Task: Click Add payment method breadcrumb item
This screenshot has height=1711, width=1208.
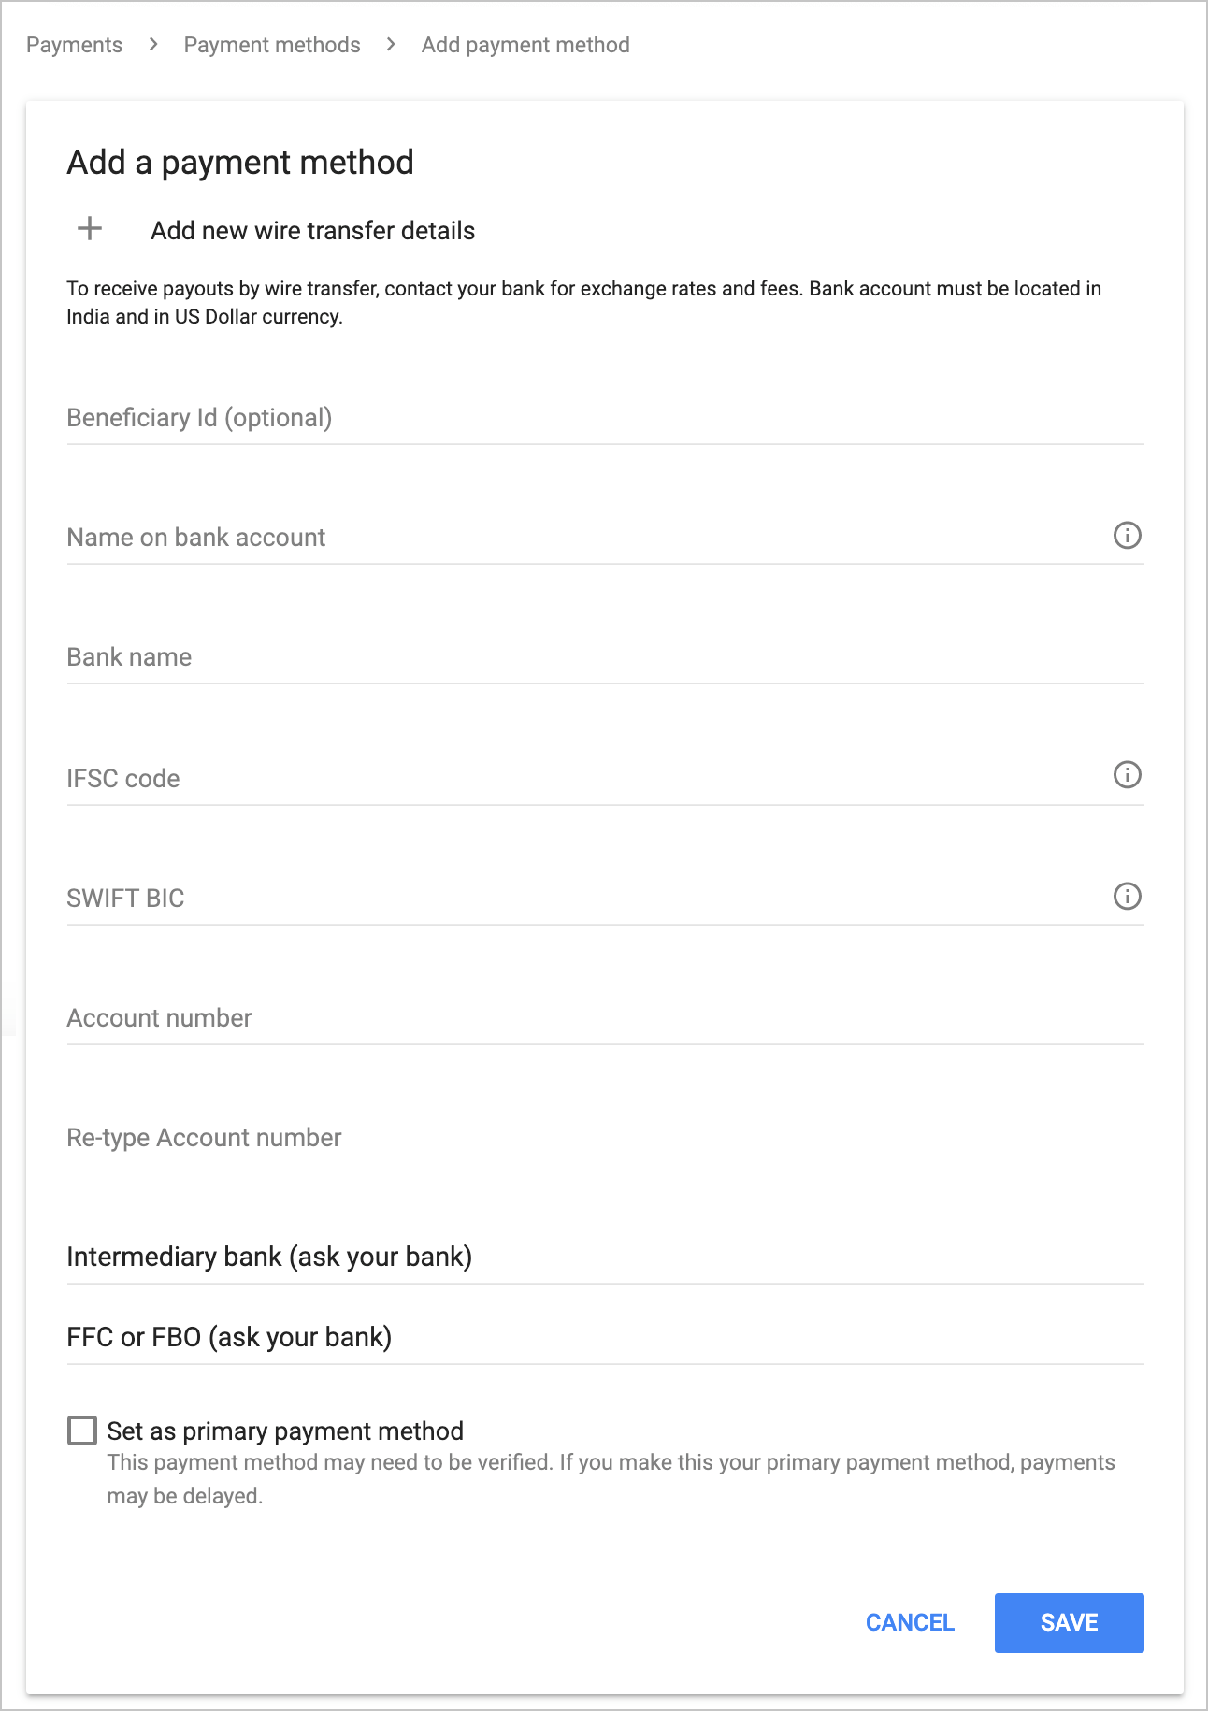Action: pyautogui.click(x=525, y=45)
